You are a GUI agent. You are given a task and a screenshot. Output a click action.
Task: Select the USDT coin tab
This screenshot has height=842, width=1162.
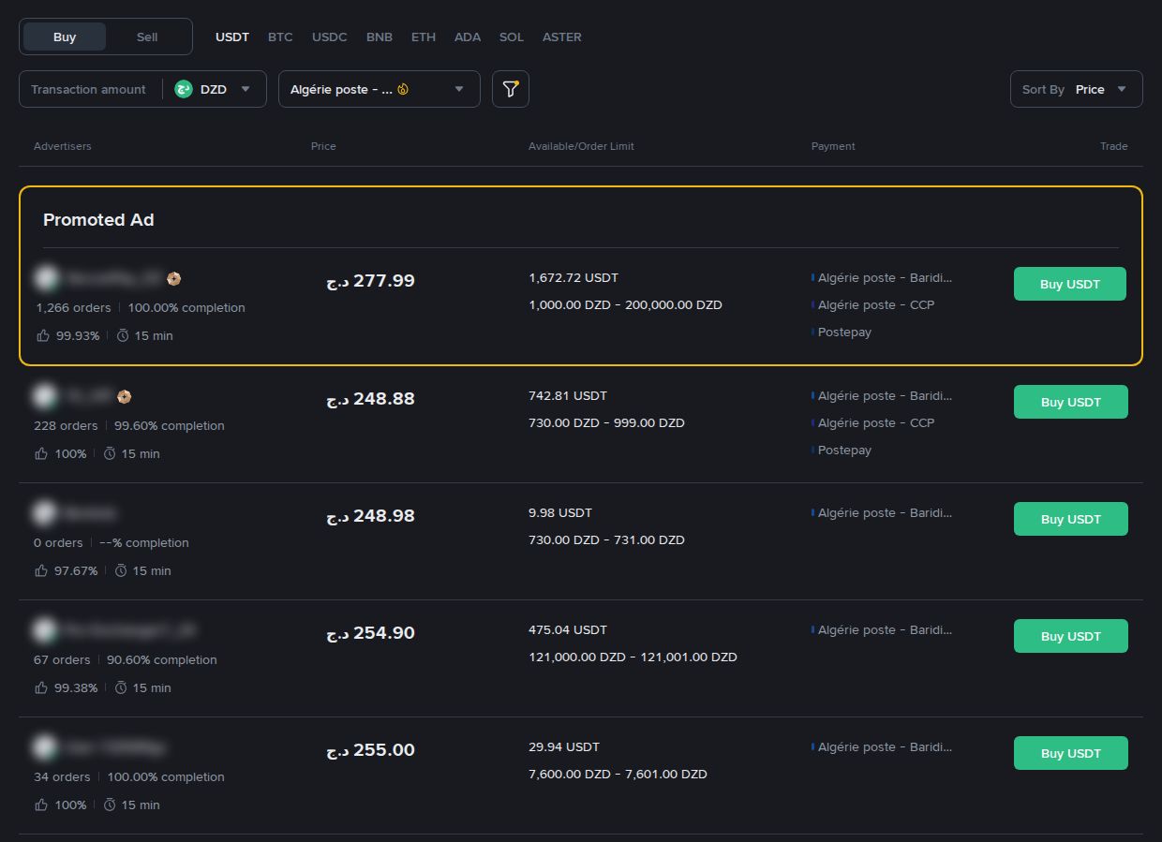tap(232, 37)
